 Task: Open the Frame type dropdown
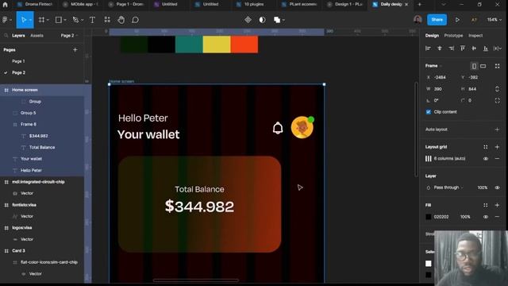click(433, 66)
